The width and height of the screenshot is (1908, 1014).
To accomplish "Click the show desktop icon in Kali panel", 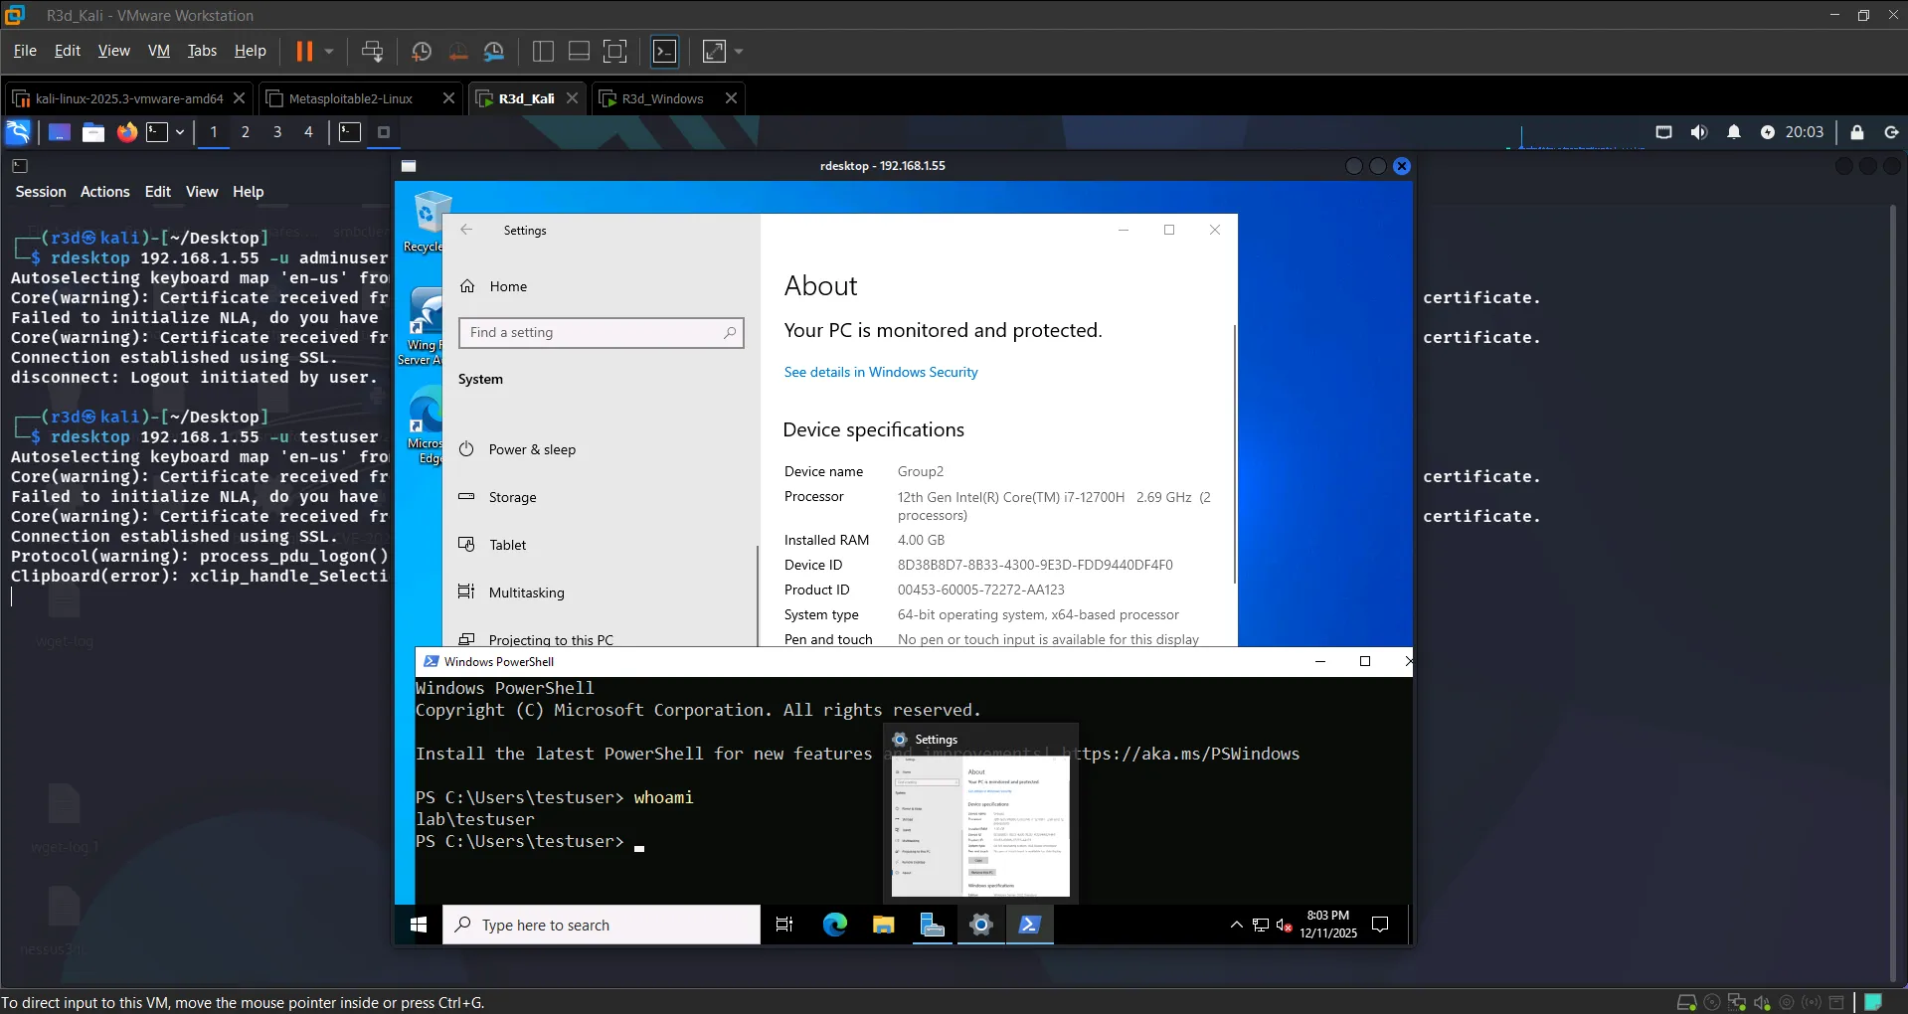I will pos(60,132).
